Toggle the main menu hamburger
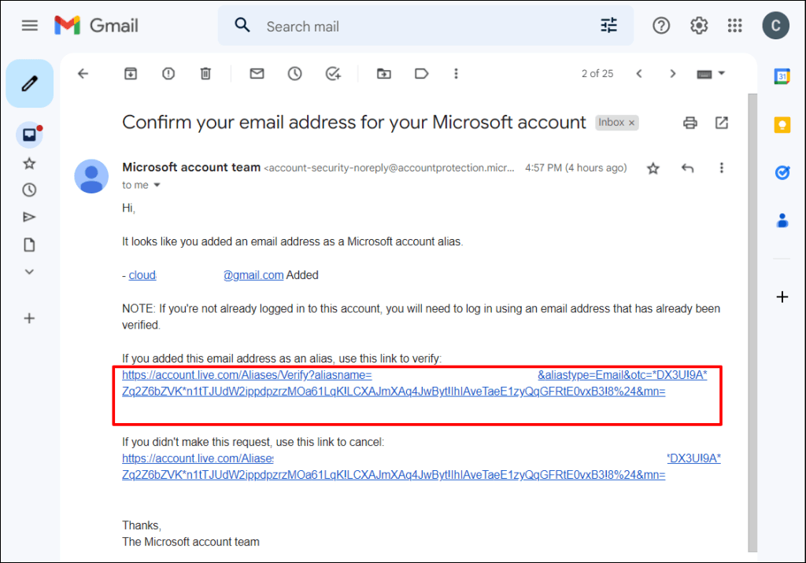 (x=30, y=25)
